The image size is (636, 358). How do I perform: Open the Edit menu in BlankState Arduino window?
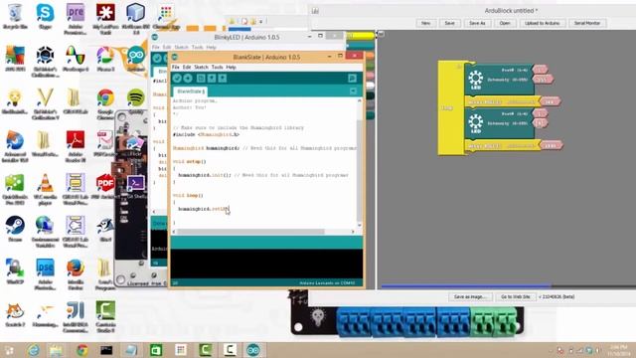[x=187, y=67]
